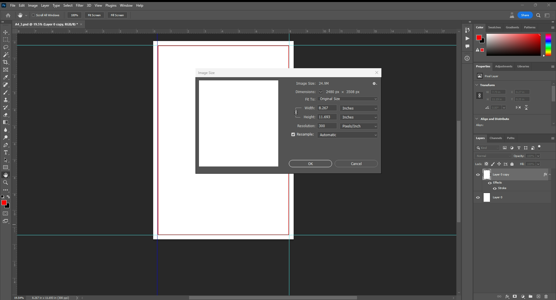Select the Eyedropper tool
The height and width of the screenshot is (300, 556).
point(6,77)
